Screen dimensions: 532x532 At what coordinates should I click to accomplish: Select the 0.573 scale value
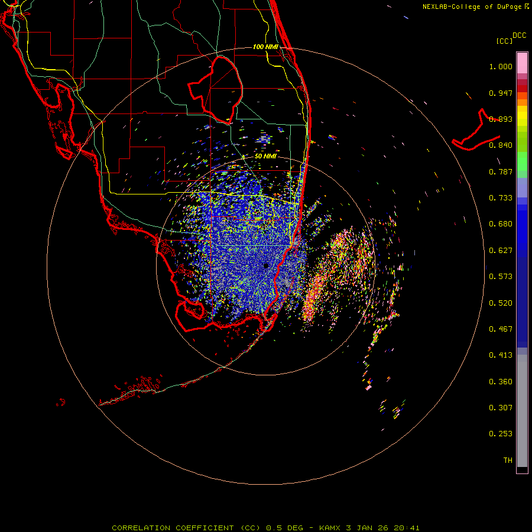tap(501, 277)
